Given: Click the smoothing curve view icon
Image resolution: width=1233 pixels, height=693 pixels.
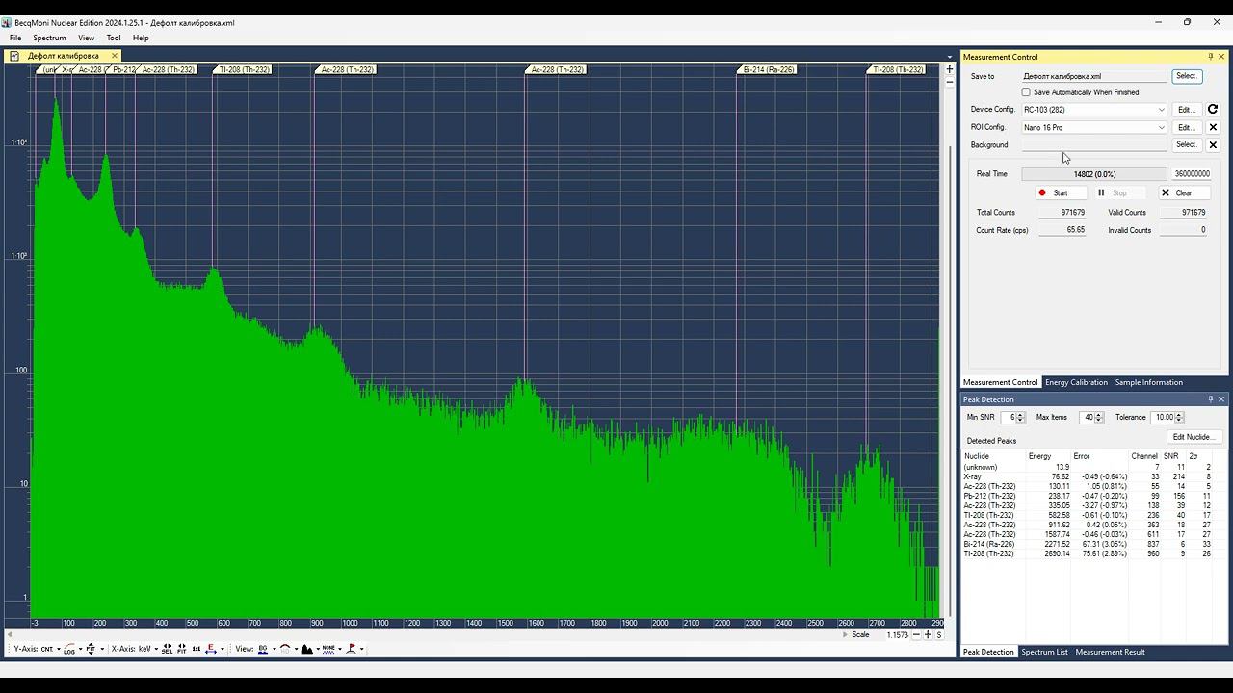Looking at the screenshot, I should 285,649.
